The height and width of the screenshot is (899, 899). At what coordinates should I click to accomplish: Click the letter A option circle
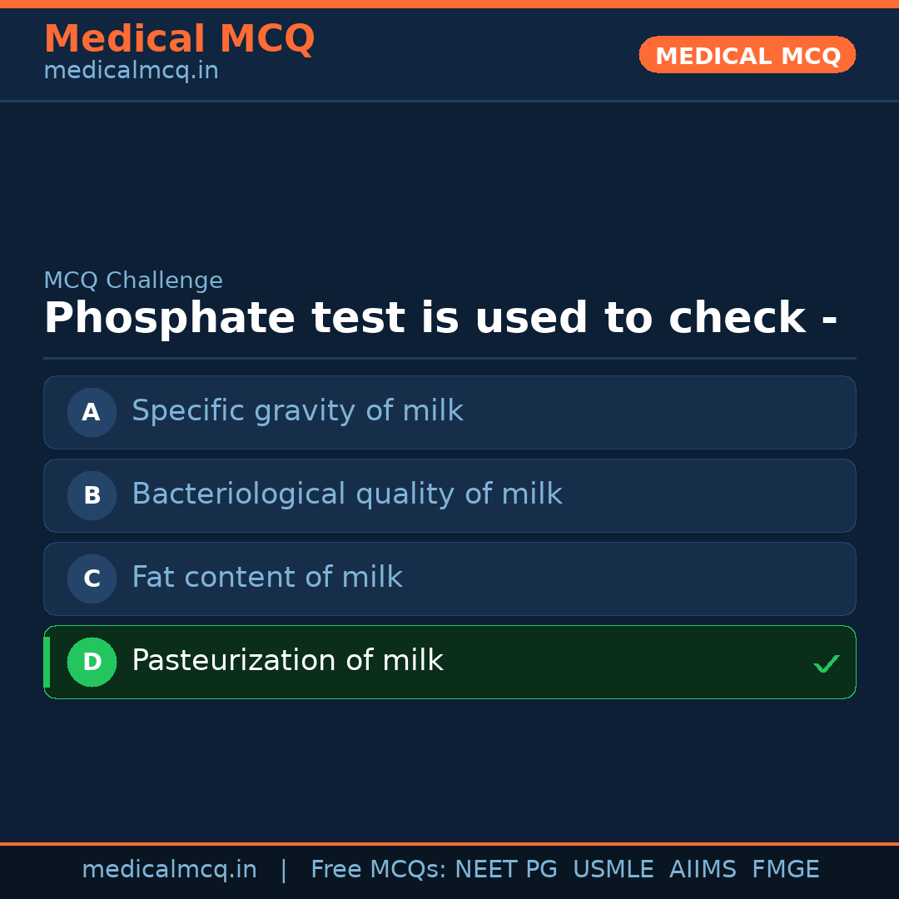coord(92,412)
